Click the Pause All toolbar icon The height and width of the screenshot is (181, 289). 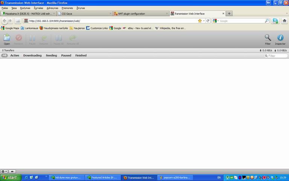click(x=58, y=39)
